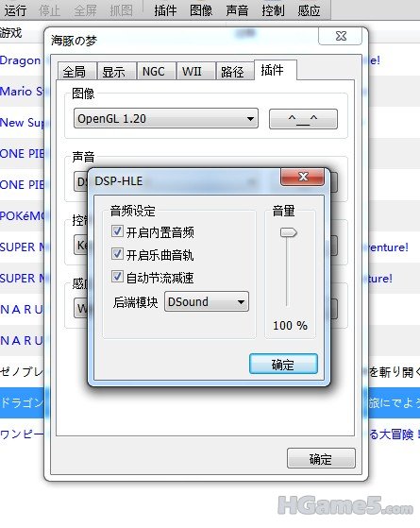The image size is (420, 528).
Task: Toggle the 自动节流减速 checkbox
Action: 117,277
